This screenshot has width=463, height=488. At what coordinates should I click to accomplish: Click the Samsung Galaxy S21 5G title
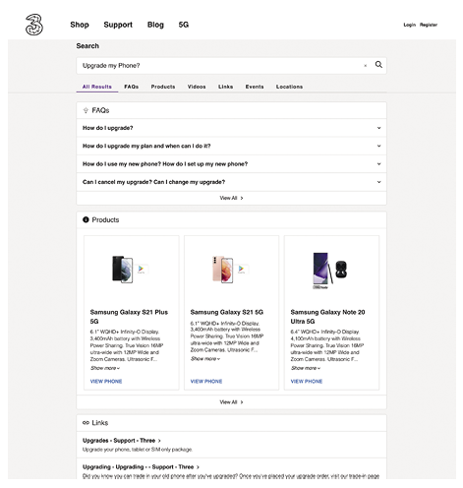227,312
